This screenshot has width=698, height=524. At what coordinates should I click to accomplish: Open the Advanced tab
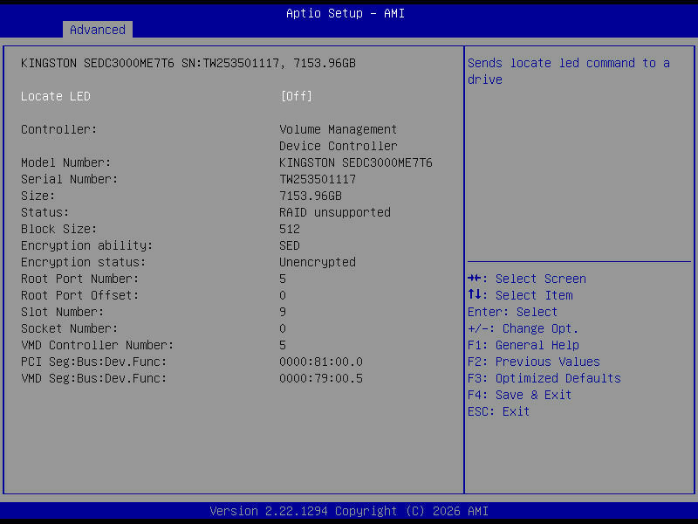pyautogui.click(x=98, y=30)
